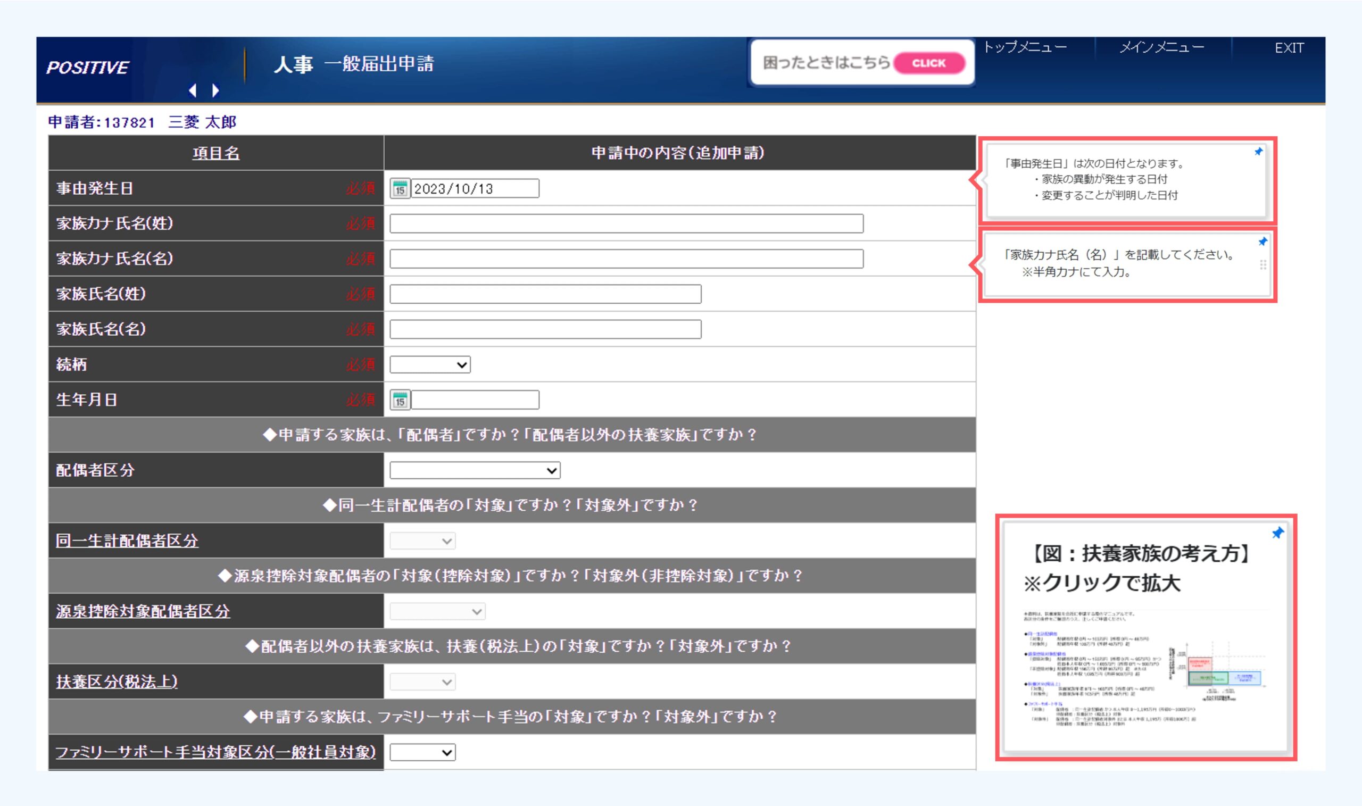This screenshot has height=806, width=1362.
Task: Unpin the 扶養家族の考え方 figure panel
Action: pos(1277,534)
